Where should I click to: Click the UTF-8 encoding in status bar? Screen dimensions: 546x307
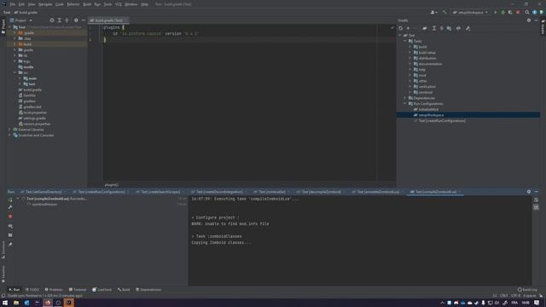pos(515,296)
